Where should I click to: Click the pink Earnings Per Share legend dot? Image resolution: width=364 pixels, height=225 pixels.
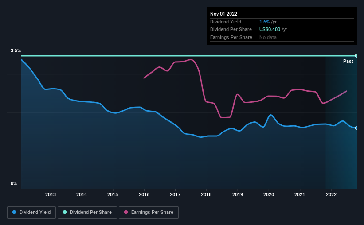pos(126,213)
